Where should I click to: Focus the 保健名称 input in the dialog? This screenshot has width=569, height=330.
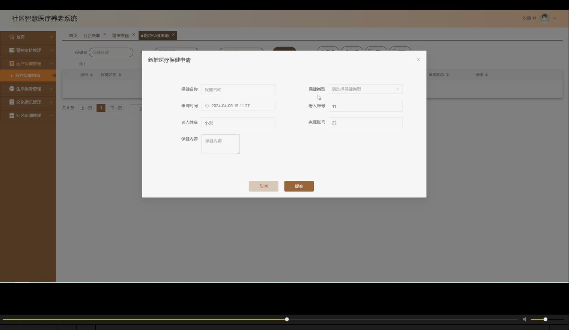pyautogui.click(x=238, y=90)
